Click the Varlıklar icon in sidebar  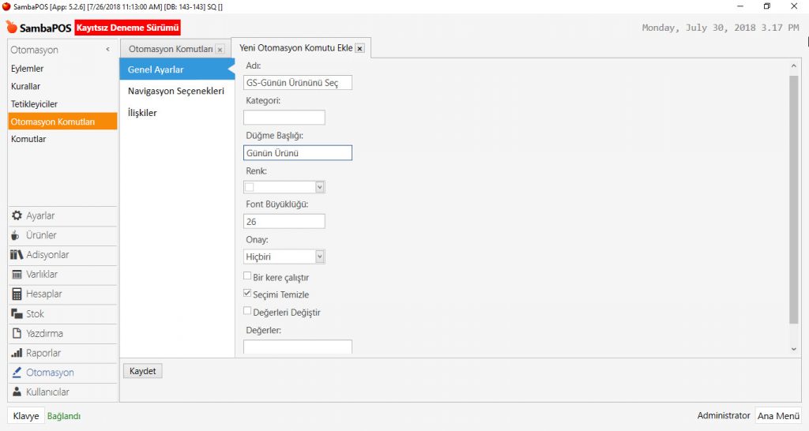pos(17,275)
